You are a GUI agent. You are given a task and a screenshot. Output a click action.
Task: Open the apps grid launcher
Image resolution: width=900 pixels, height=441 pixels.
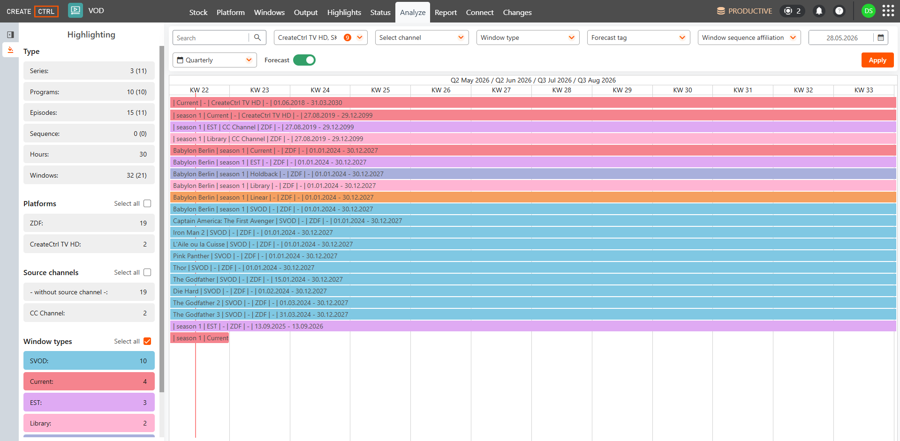(888, 11)
